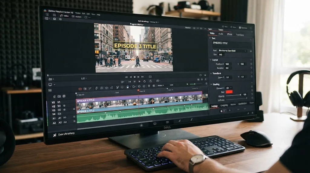Switch to the Audio tab in Inspector
The height and width of the screenshot is (173, 310).
click(x=221, y=34)
